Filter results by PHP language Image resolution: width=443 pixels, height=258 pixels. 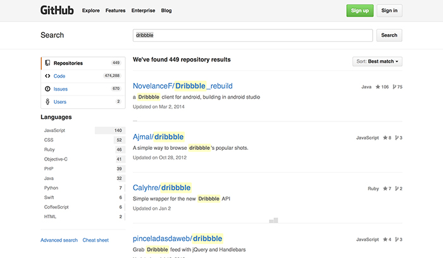click(83, 169)
